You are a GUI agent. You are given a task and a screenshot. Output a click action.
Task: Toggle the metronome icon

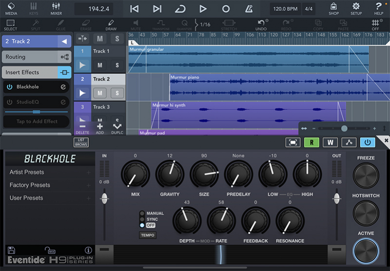249,9
